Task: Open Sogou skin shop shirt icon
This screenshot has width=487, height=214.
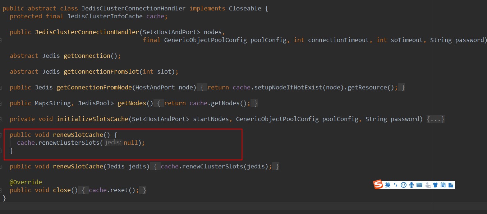Action: click(435, 185)
